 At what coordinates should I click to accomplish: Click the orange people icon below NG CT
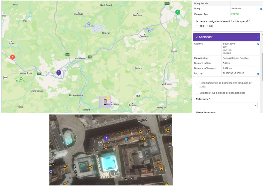pos(65,167)
